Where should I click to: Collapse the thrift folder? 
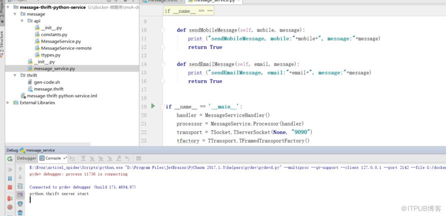click(15, 75)
